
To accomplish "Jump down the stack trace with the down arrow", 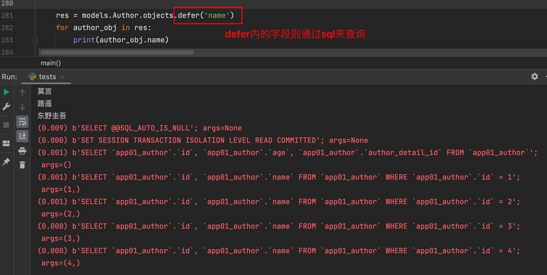I will (22, 107).
